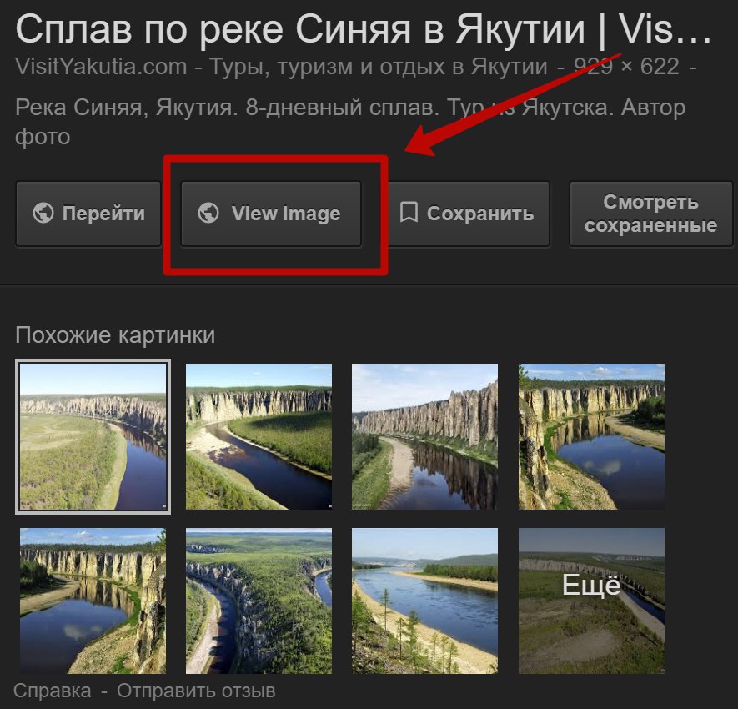Open third top-row thumbnail with cliff reflection
This screenshot has width=738, height=709.
coord(425,436)
